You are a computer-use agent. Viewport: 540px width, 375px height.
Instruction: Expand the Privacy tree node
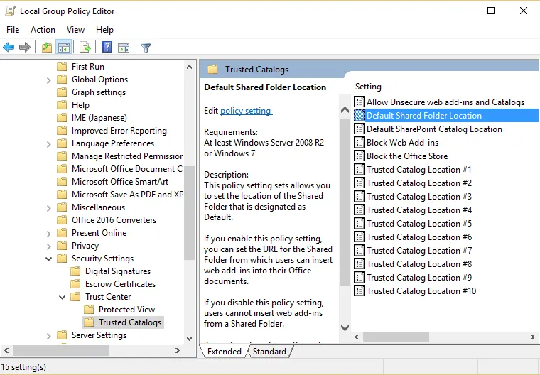(x=48, y=246)
